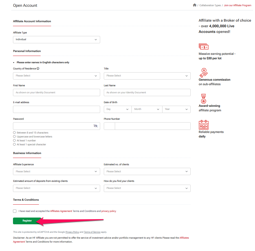Image resolution: width=255 pixels, height=251 pixels.
Task: Click the Register button
Action: coord(27,221)
